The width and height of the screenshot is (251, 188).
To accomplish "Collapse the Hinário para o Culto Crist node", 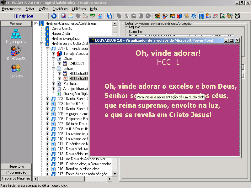I will click(42, 44).
